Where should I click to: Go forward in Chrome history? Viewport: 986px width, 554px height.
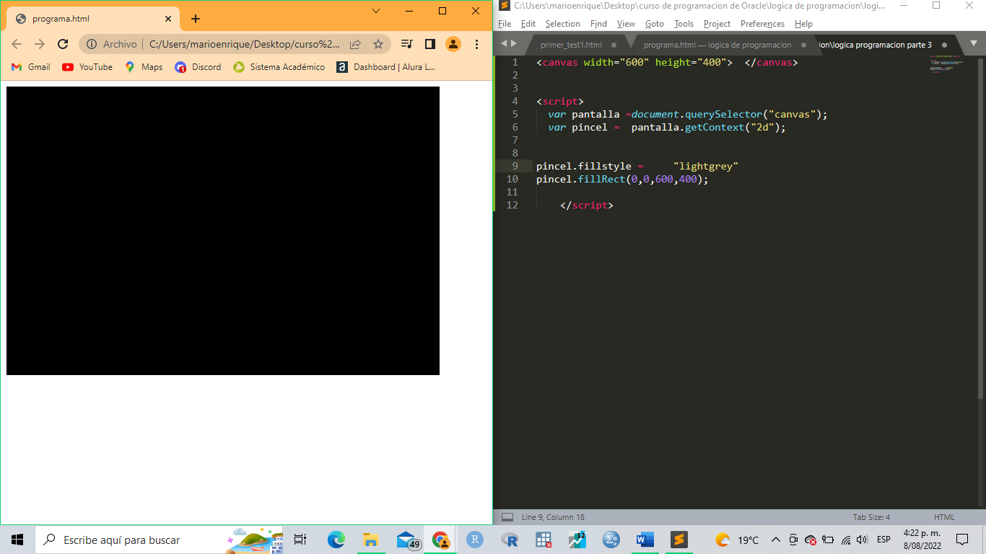pyautogui.click(x=40, y=44)
